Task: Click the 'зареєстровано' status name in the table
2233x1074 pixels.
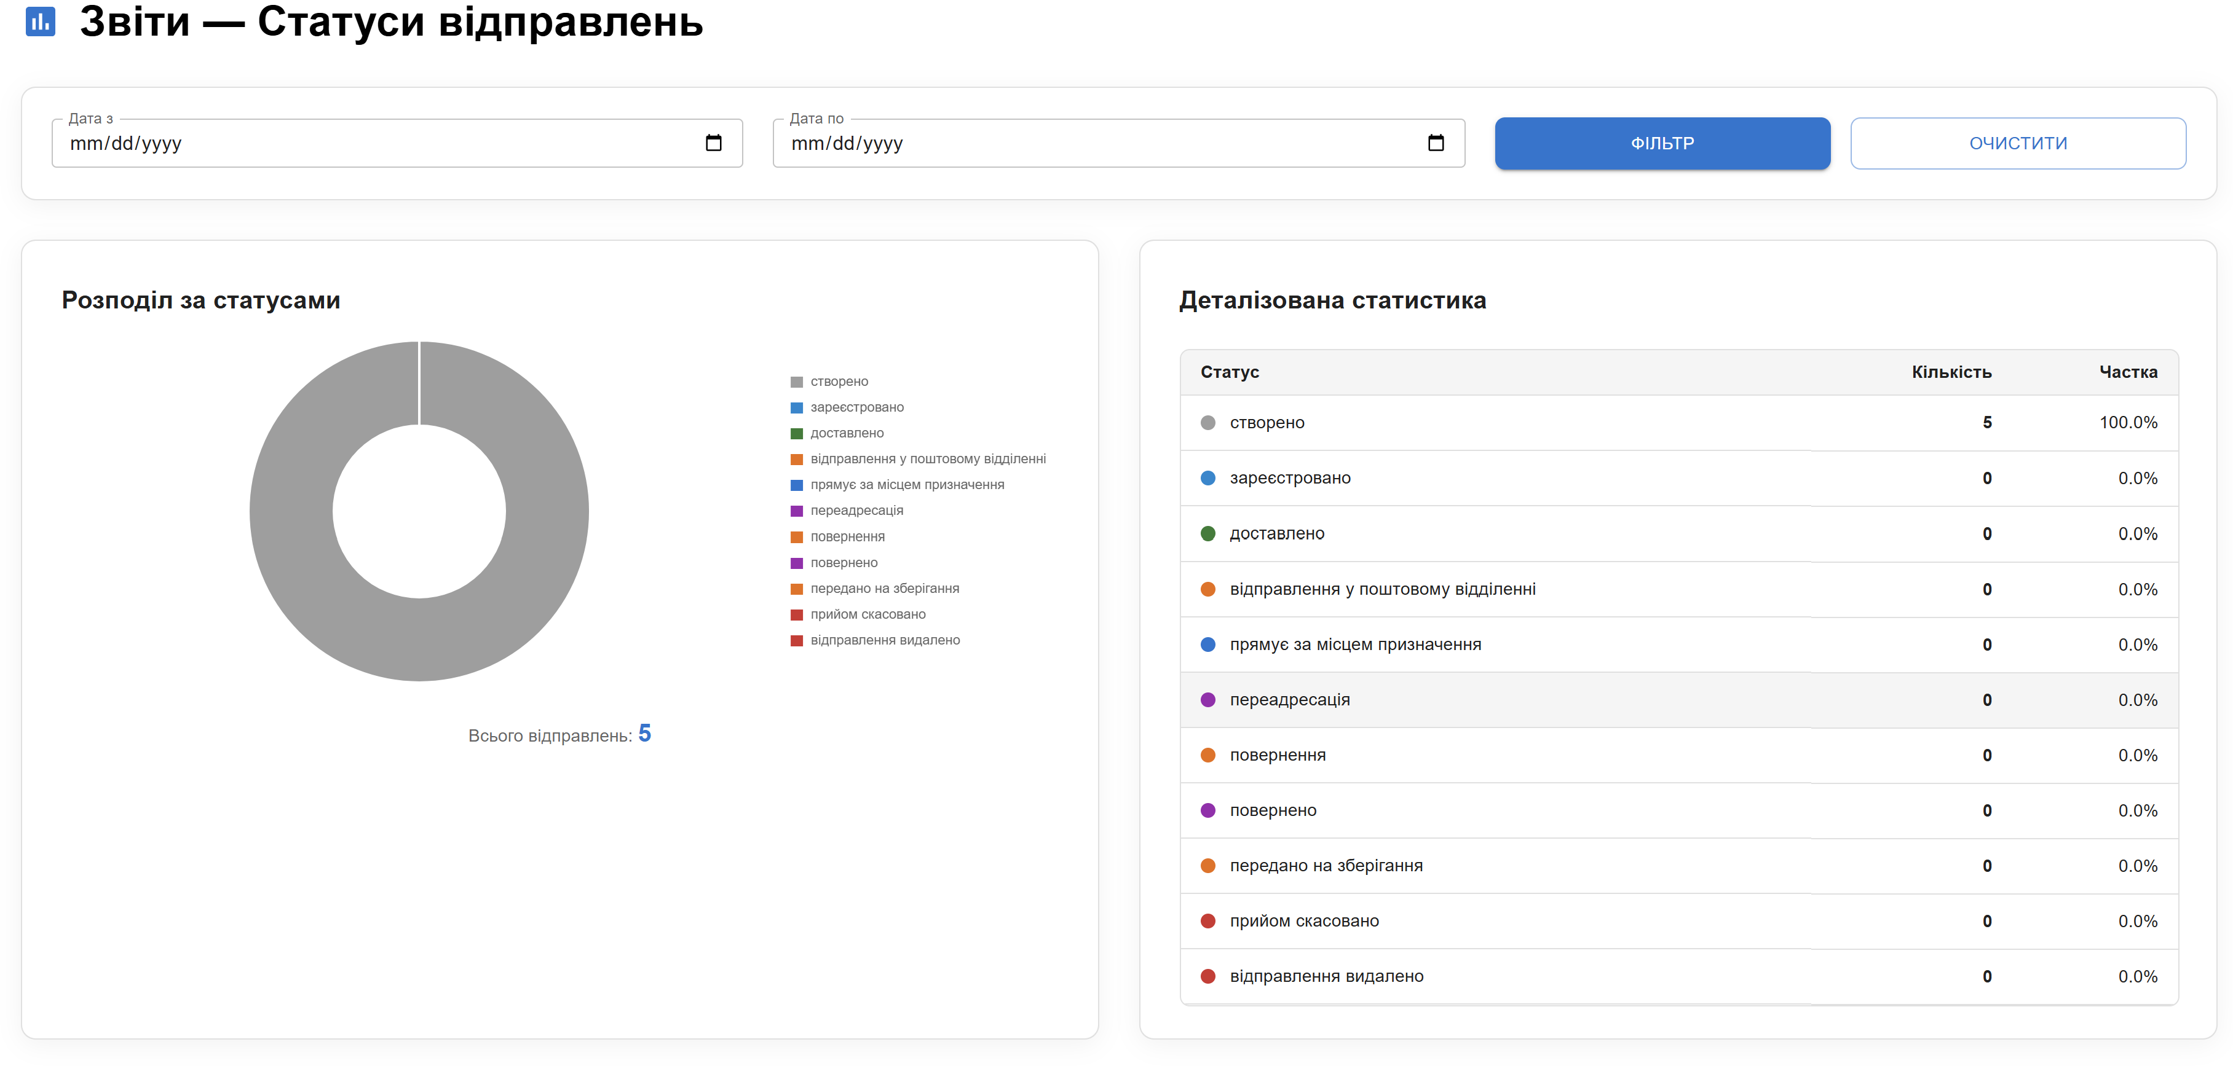Action: coord(1290,478)
